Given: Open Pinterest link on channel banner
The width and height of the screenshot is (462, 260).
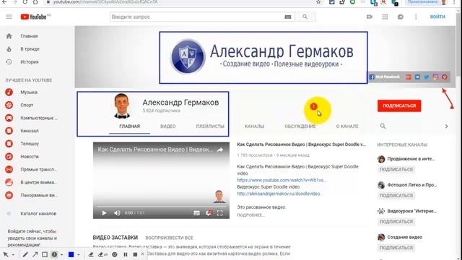Looking at the screenshot, I should point(445,77).
